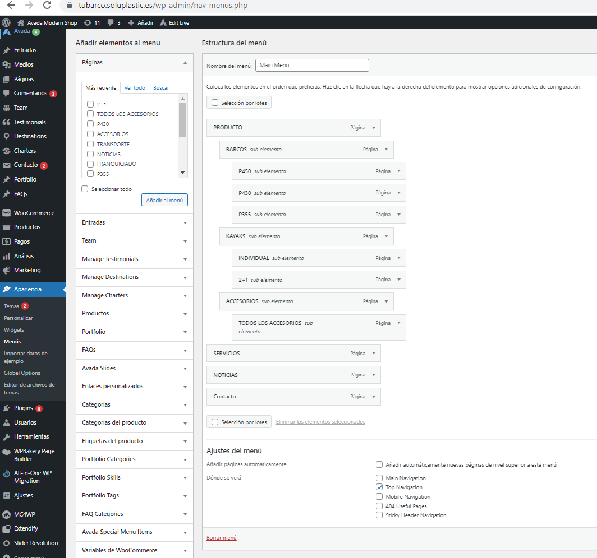This screenshot has width=597, height=558.
Task: Toggle top Selección por lotes checkbox
Action: 215,103
